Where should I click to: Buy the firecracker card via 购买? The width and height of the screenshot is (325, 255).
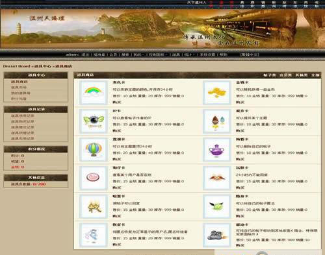(x=117, y=216)
